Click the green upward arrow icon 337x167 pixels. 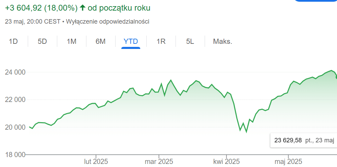tap(83, 8)
